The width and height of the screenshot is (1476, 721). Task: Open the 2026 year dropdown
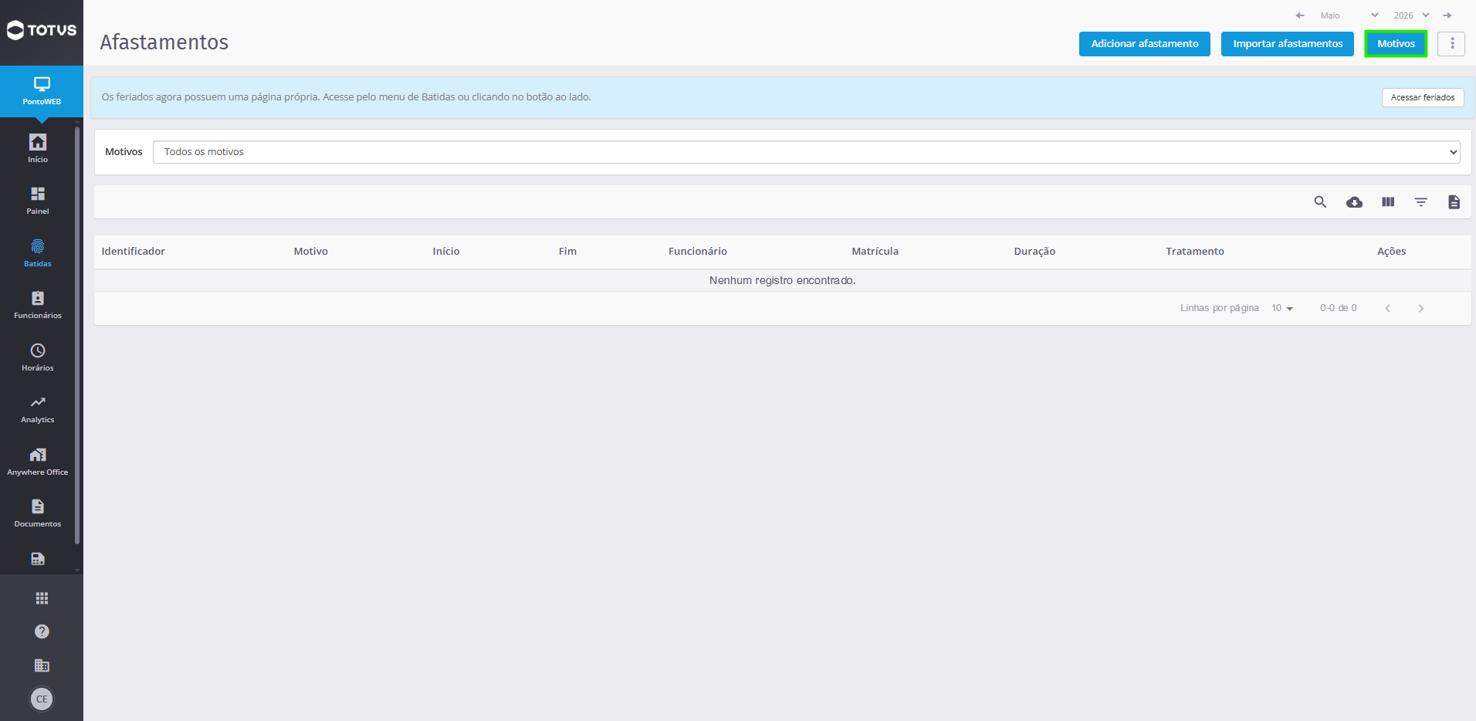click(x=1411, y=15)
